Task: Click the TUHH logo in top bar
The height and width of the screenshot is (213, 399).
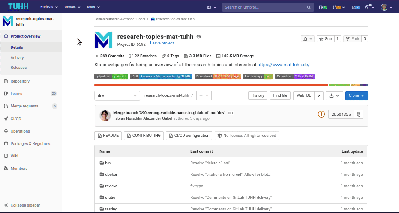Action: pyautogui.click(x=18, y=6)
